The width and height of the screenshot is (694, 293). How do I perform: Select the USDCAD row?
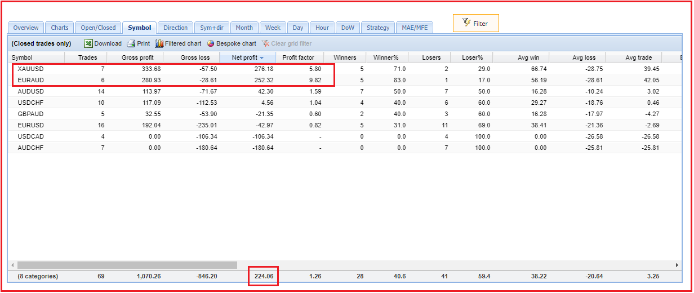coord(345,136)
